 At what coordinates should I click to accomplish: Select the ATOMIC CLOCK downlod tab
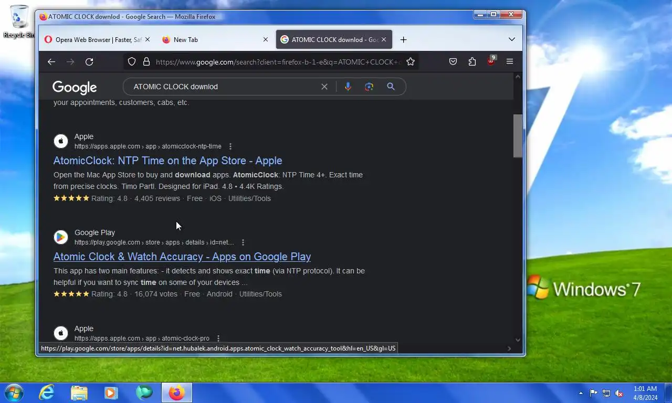tap(334, 39)
